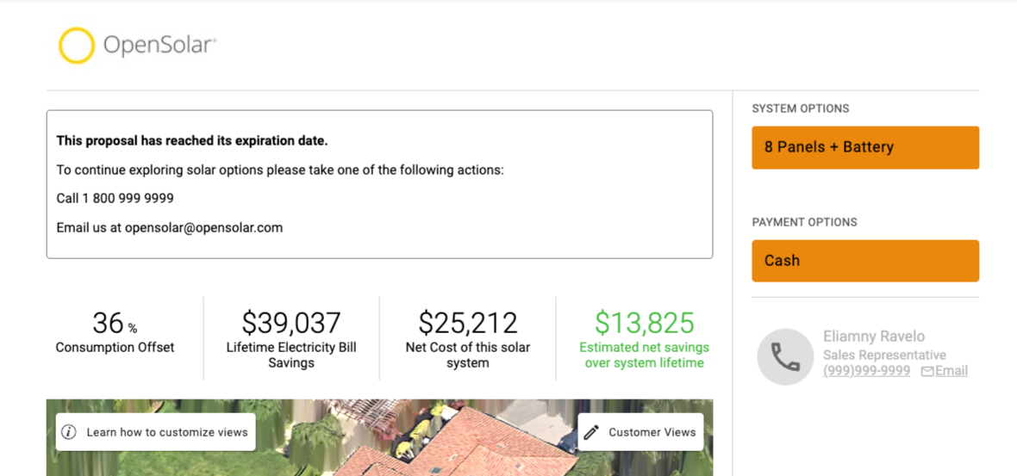Image resolution: width=1017 pixels, height=476 pixels.
Task: Click the proposal expiration notice heading
Action: (x=192, y=140)
